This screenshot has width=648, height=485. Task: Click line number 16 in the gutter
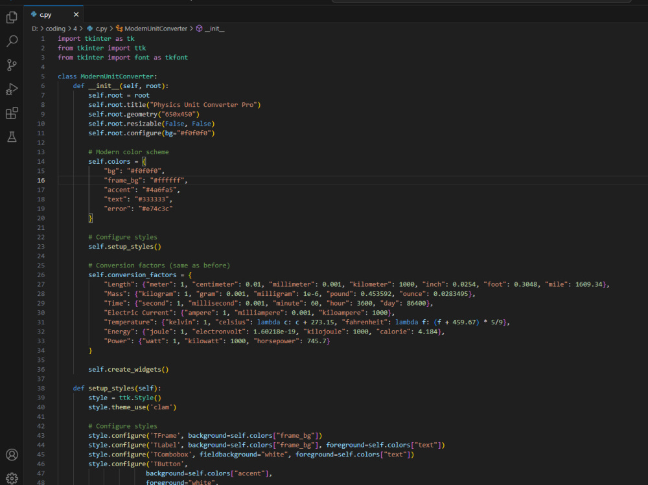41,180
